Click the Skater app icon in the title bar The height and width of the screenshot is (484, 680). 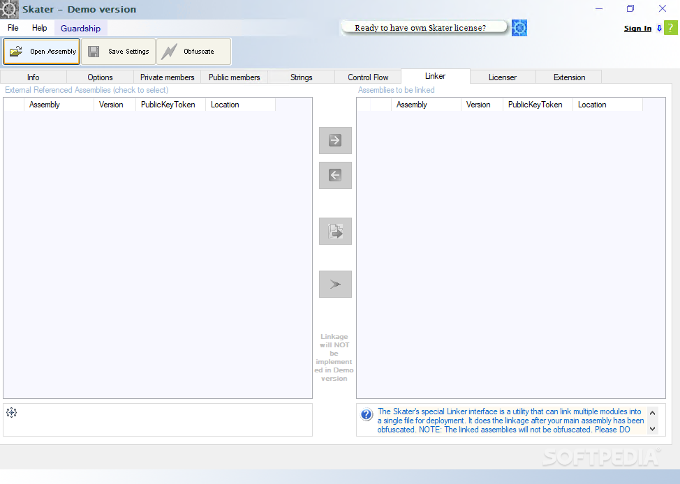[x=9, y=9]
